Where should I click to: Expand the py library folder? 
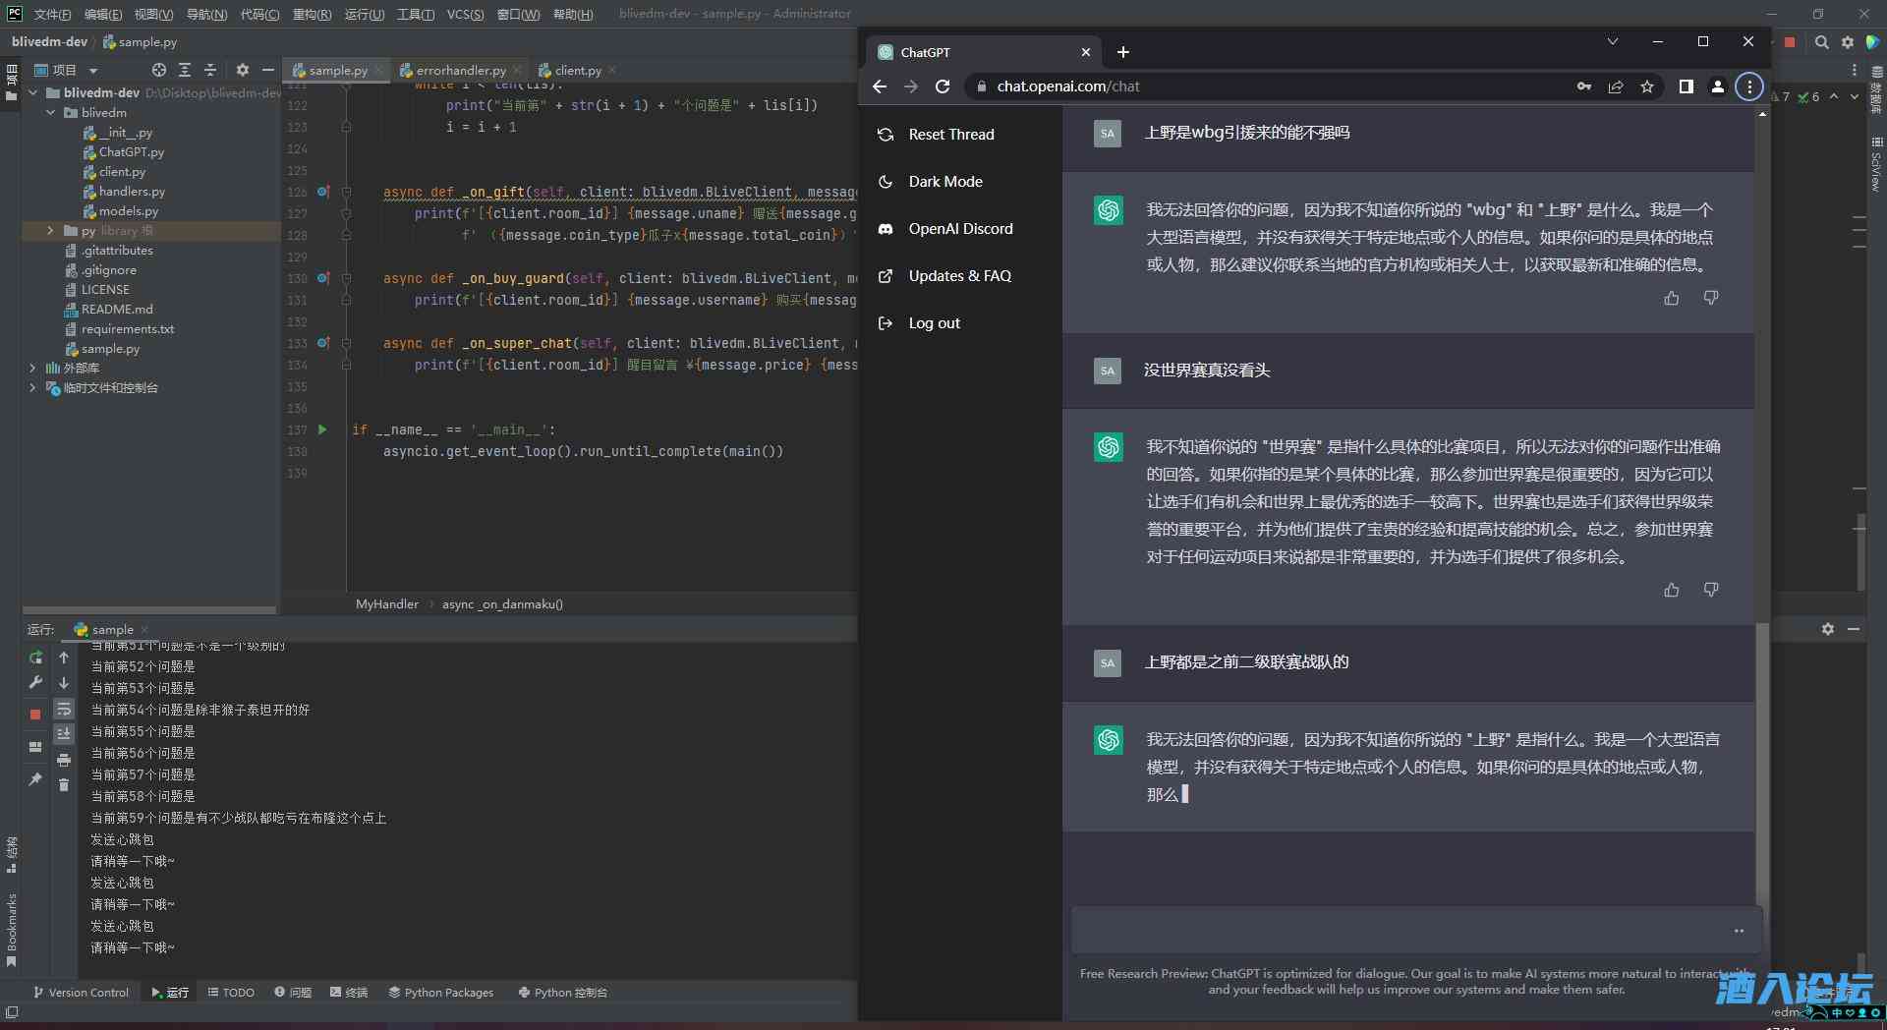50,231
